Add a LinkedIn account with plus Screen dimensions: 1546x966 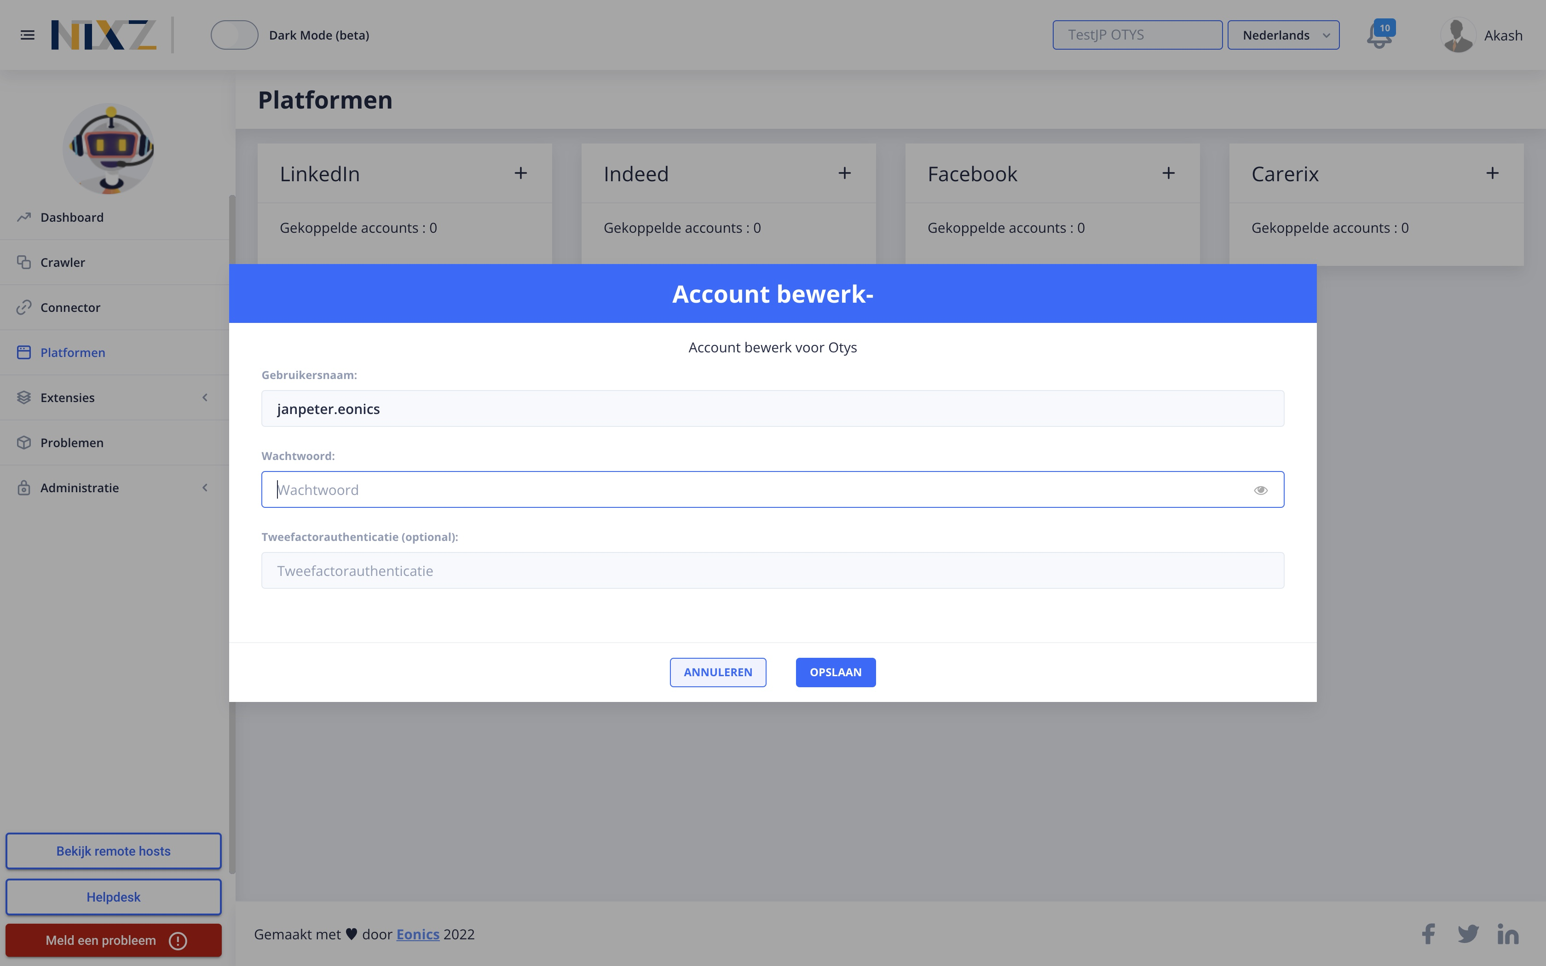coord(521,173)
